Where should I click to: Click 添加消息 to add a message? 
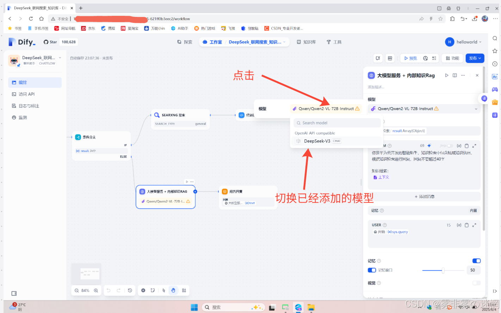tap(424, 197)
